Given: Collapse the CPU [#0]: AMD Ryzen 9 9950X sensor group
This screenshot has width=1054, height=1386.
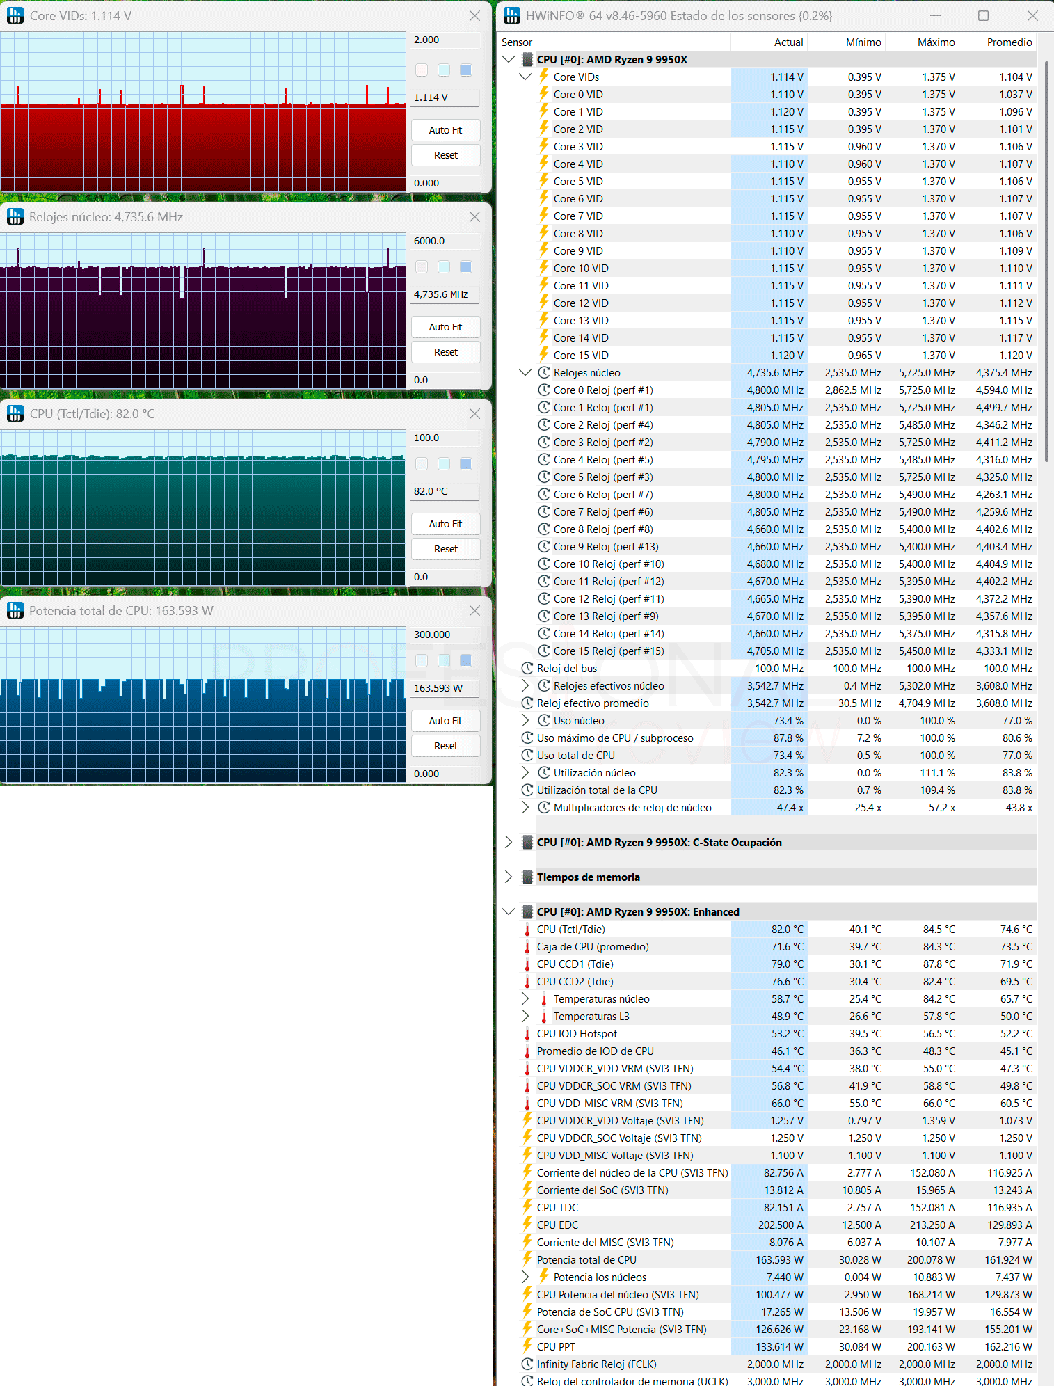Looking at the screenshot, I should click(x=509, y=60).
